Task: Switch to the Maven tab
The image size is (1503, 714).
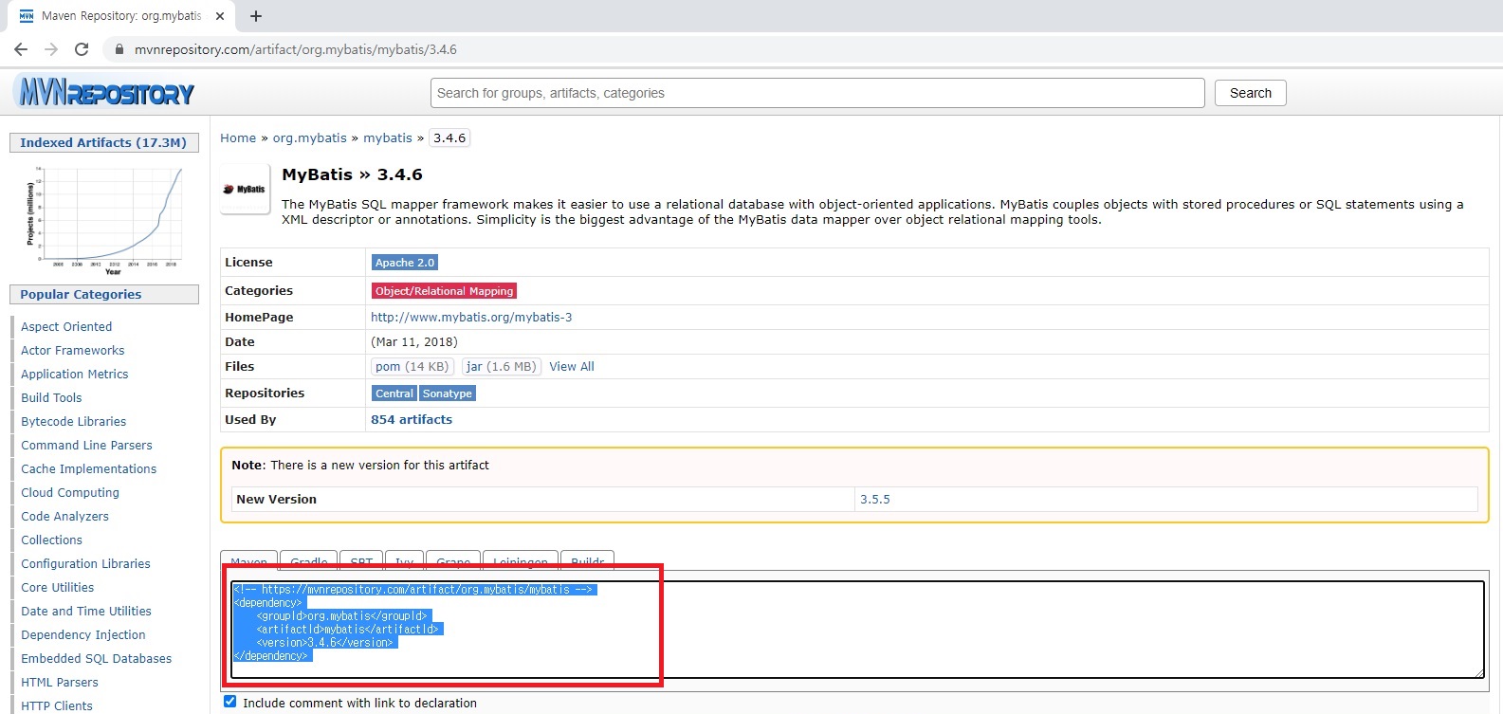Action: (x=248, y=559)
